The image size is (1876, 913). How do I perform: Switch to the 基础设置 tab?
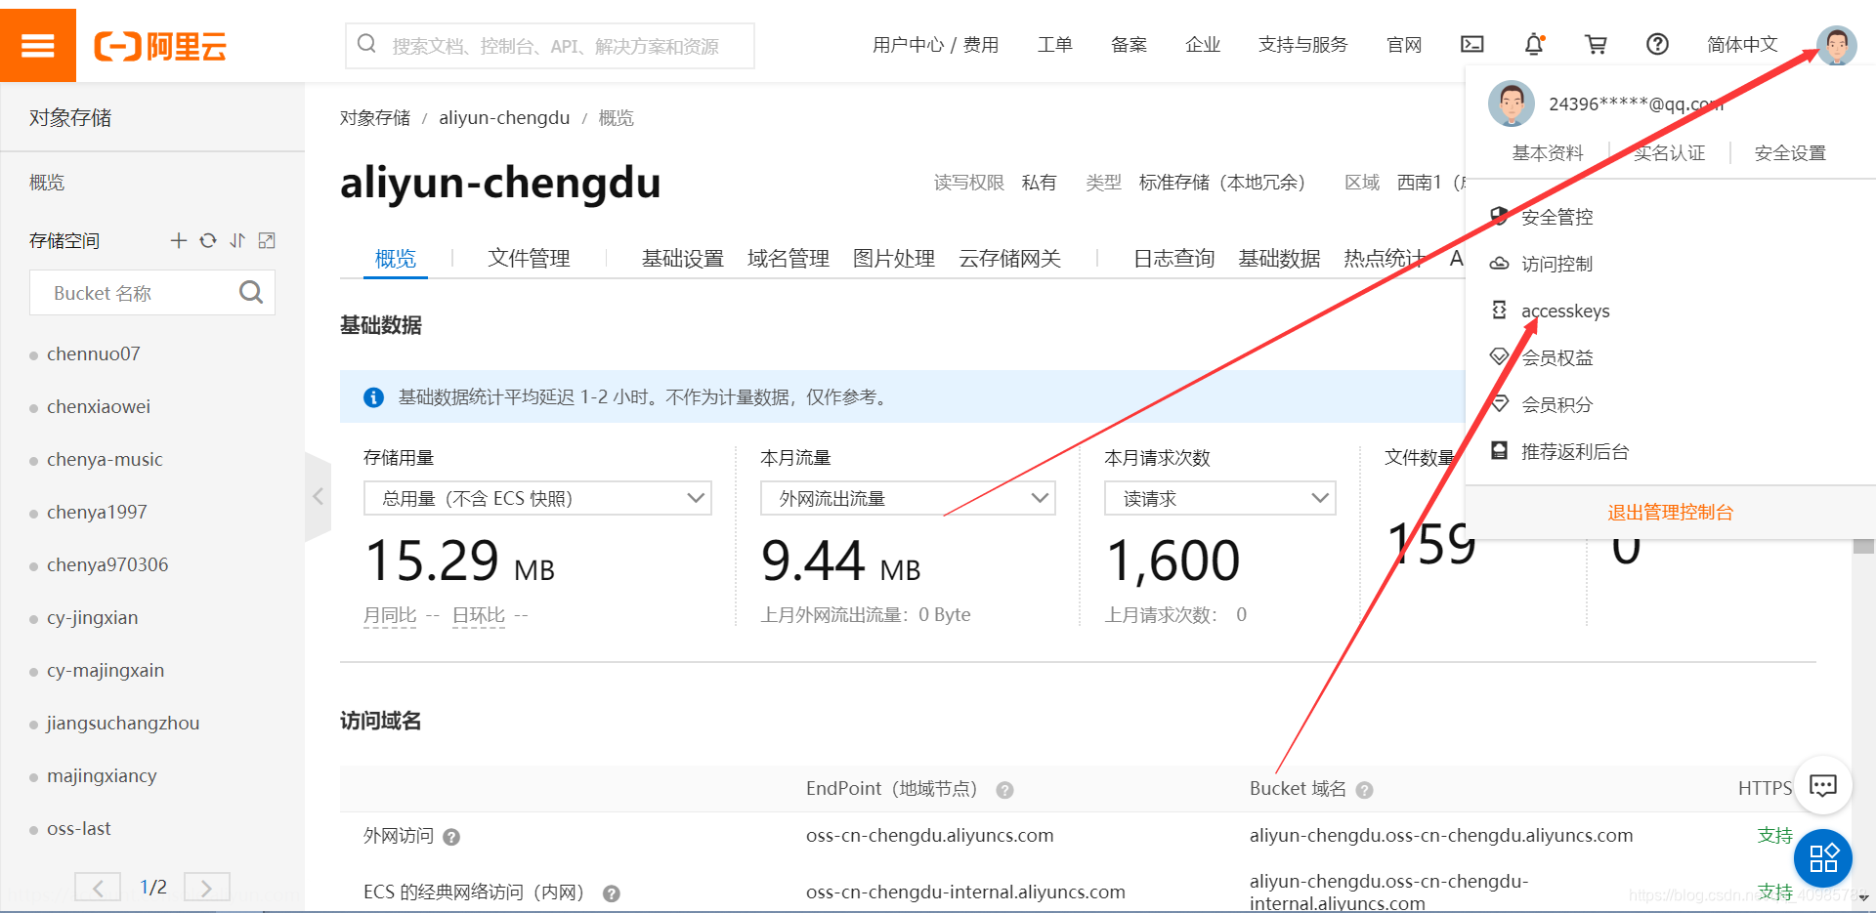[682, 258]
